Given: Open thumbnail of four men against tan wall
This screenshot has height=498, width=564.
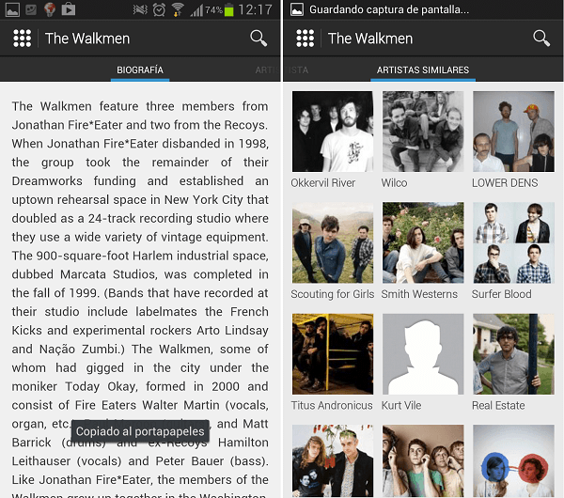Looking at the screenshot, I should tap(423, 461).
